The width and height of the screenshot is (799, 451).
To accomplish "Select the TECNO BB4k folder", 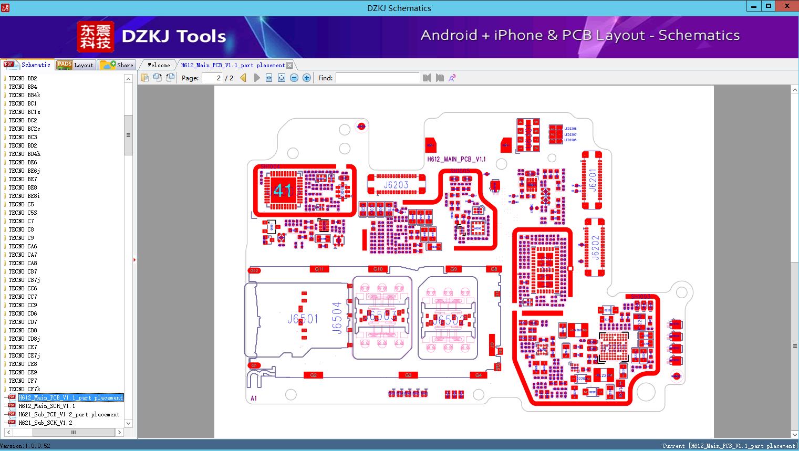I will 24,95.
